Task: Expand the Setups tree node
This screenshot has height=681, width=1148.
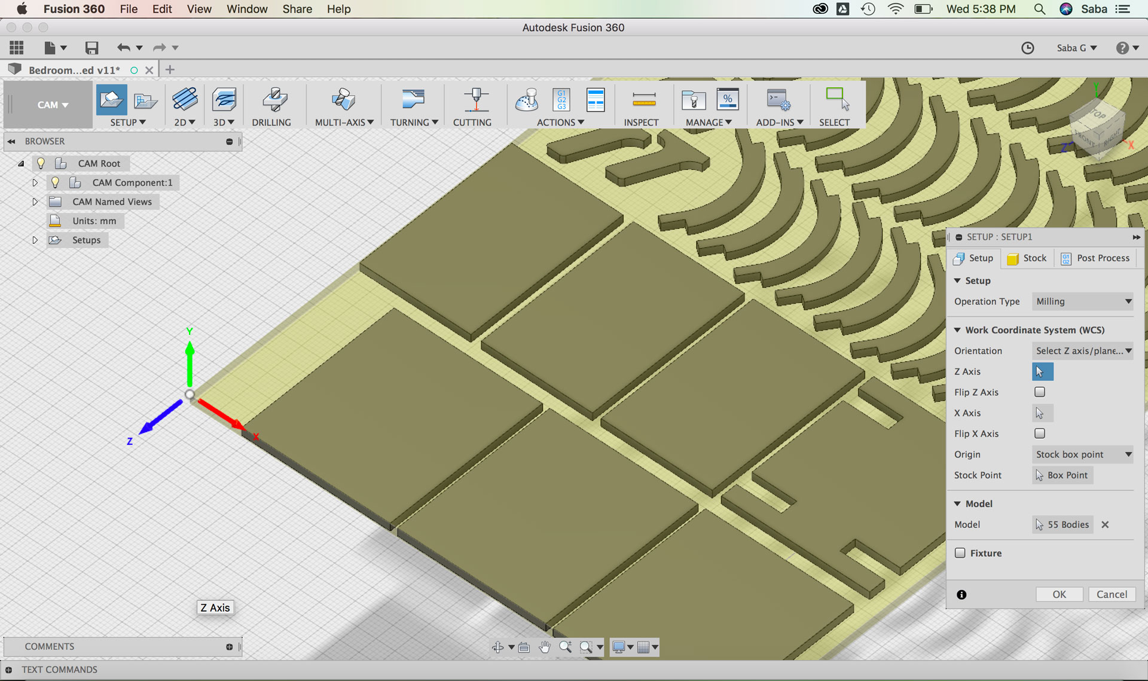Action: [35, 240]
